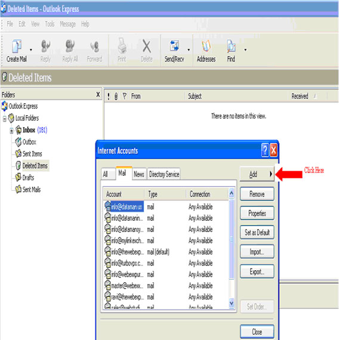The image size is (340, 340).
Task: Click the Internet Accounts help question icon
Action: (265, 150)
